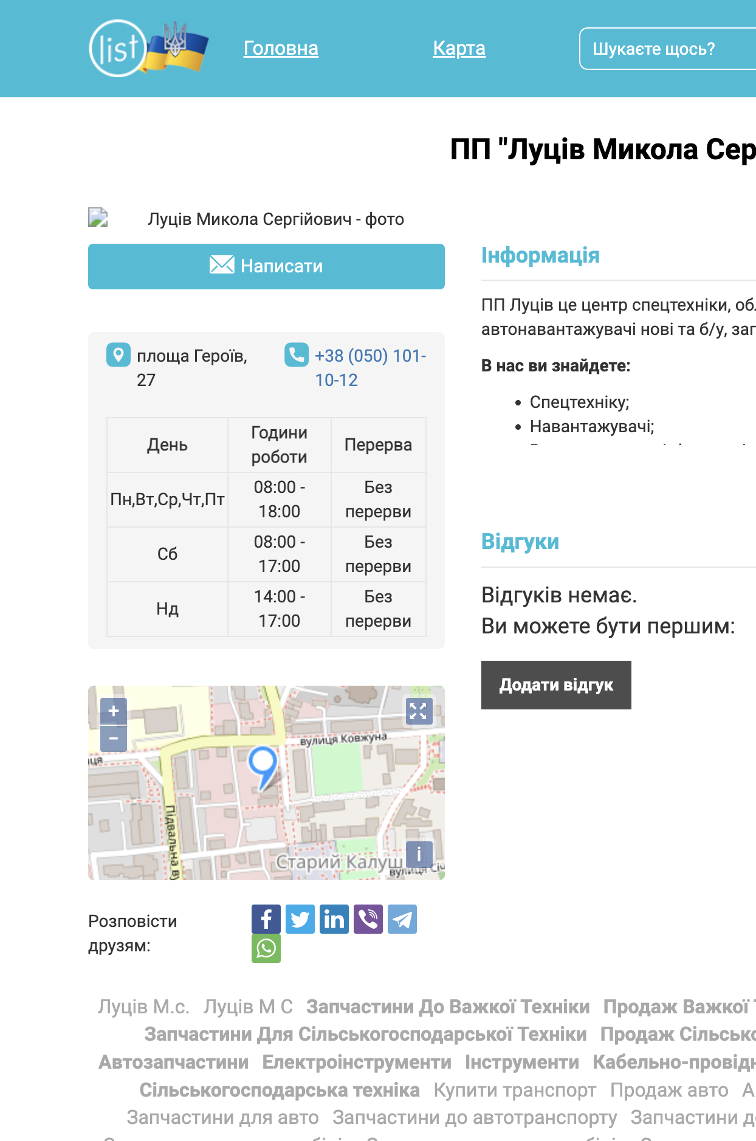
Task: Open the Інструменти tag
Action: [x=522, y=1062]
